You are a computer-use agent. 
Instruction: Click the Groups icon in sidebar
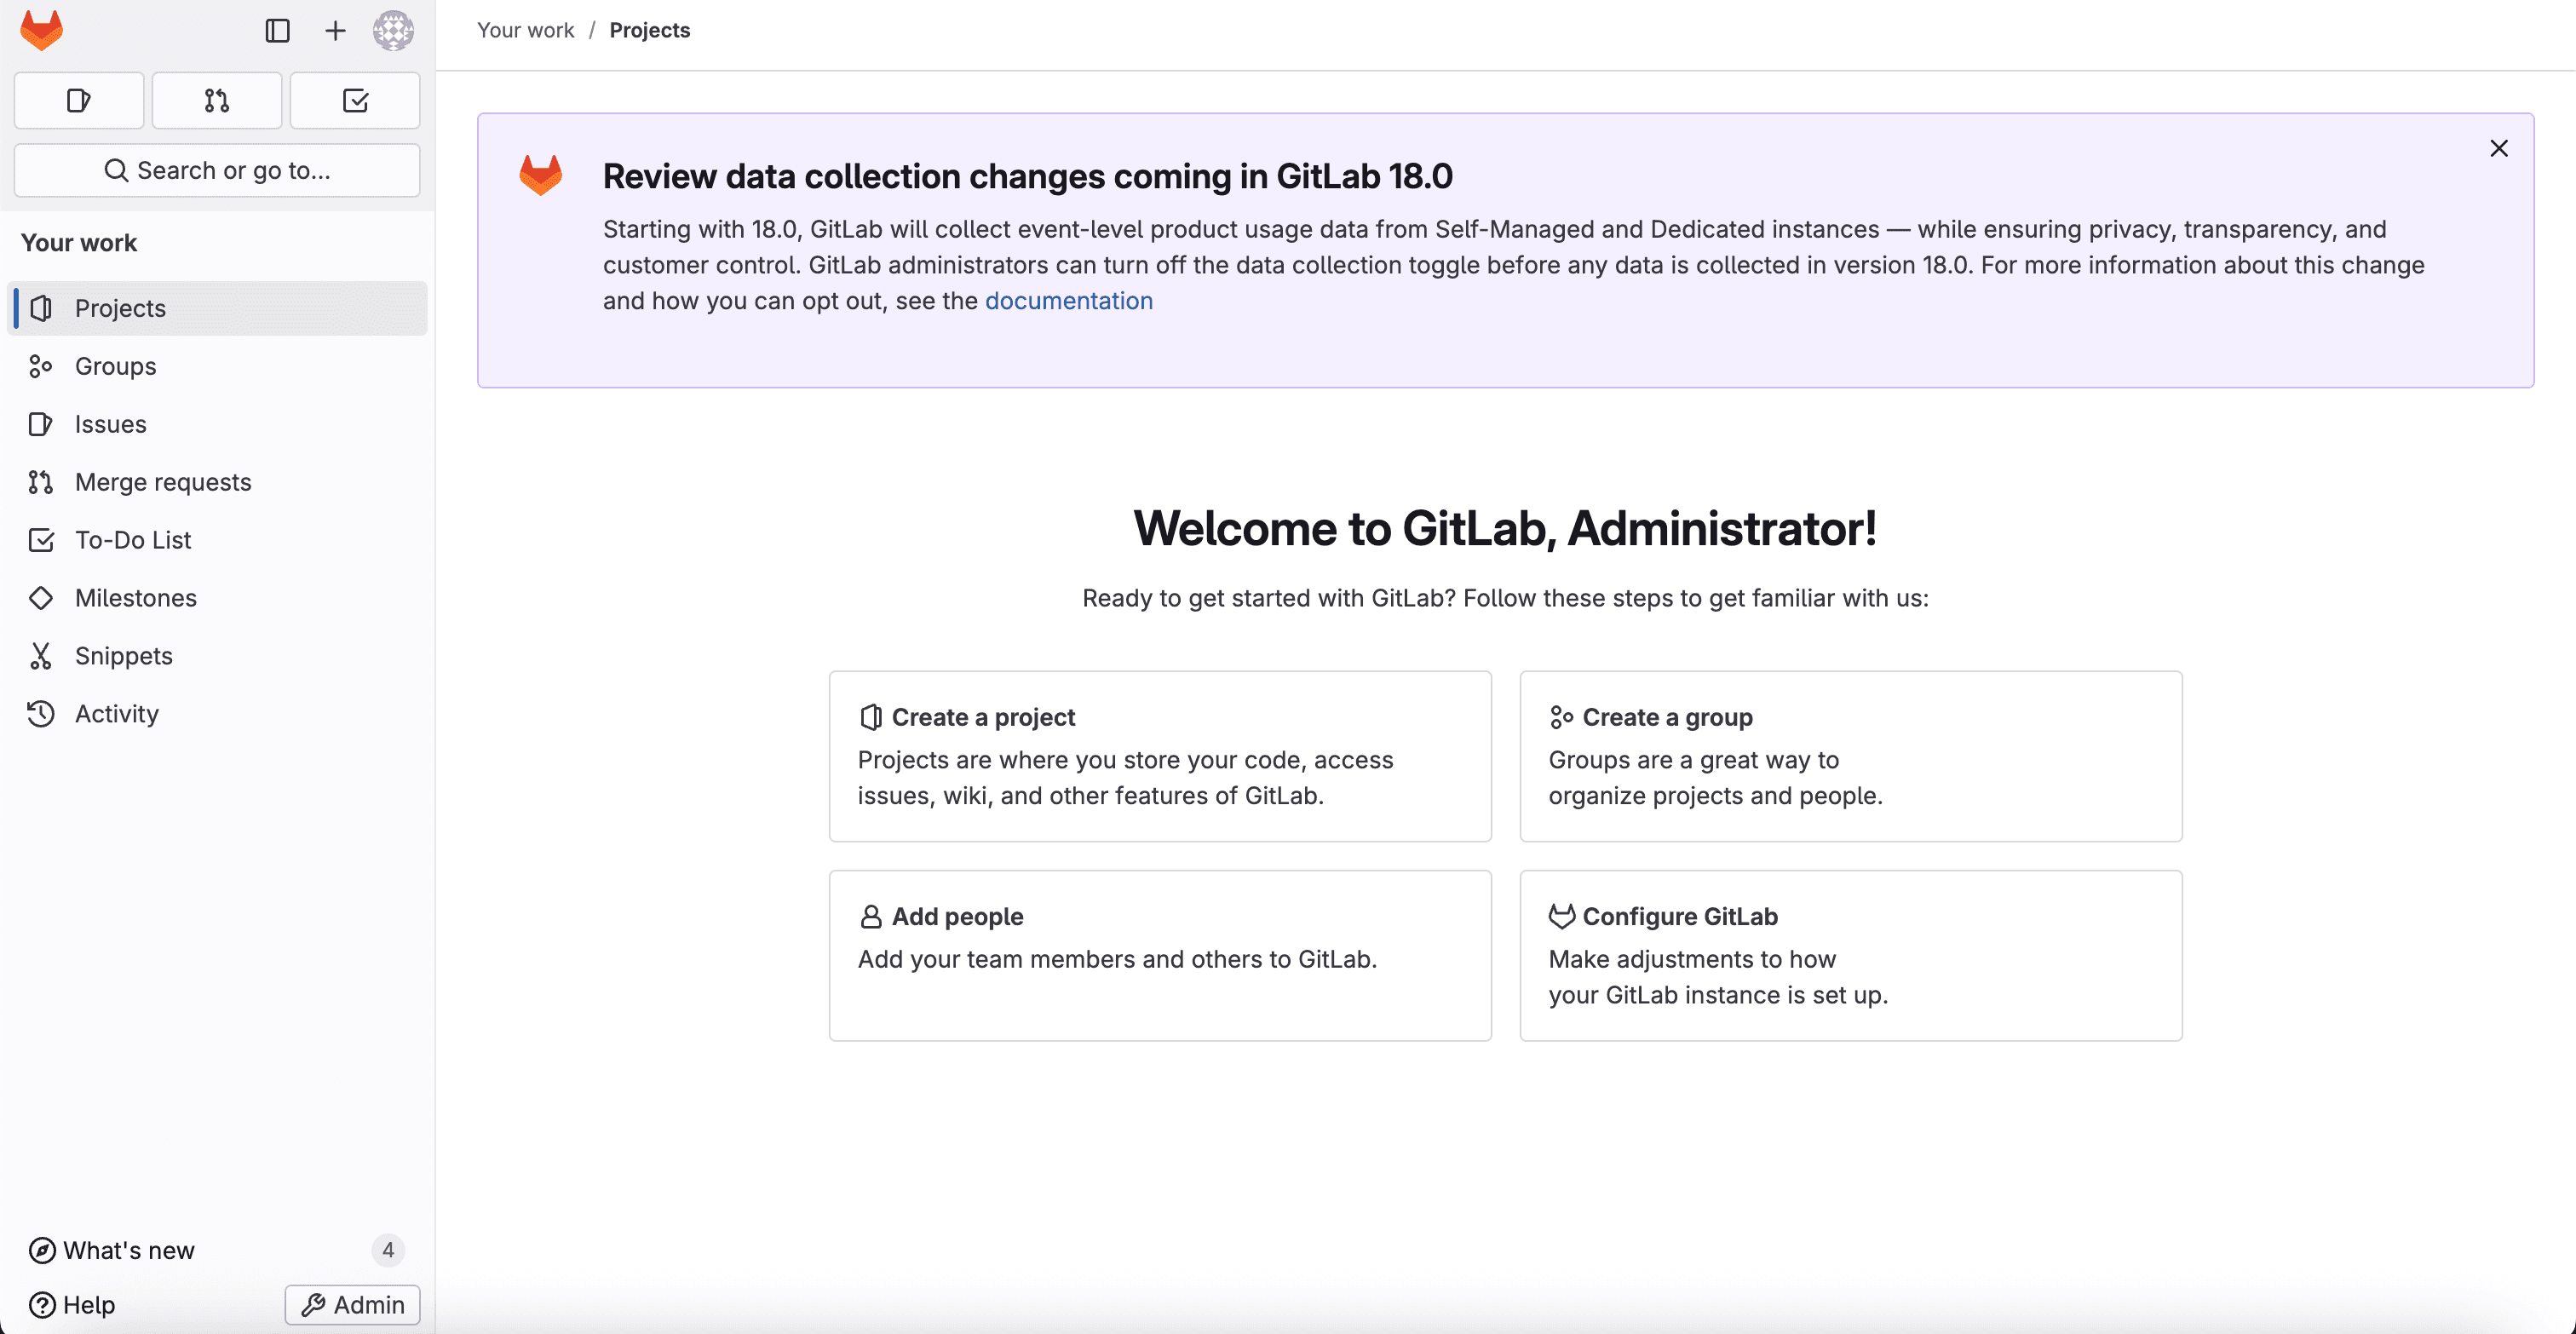[41, 366]
